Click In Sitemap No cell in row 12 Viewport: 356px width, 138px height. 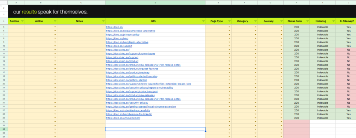coord(346,53)
